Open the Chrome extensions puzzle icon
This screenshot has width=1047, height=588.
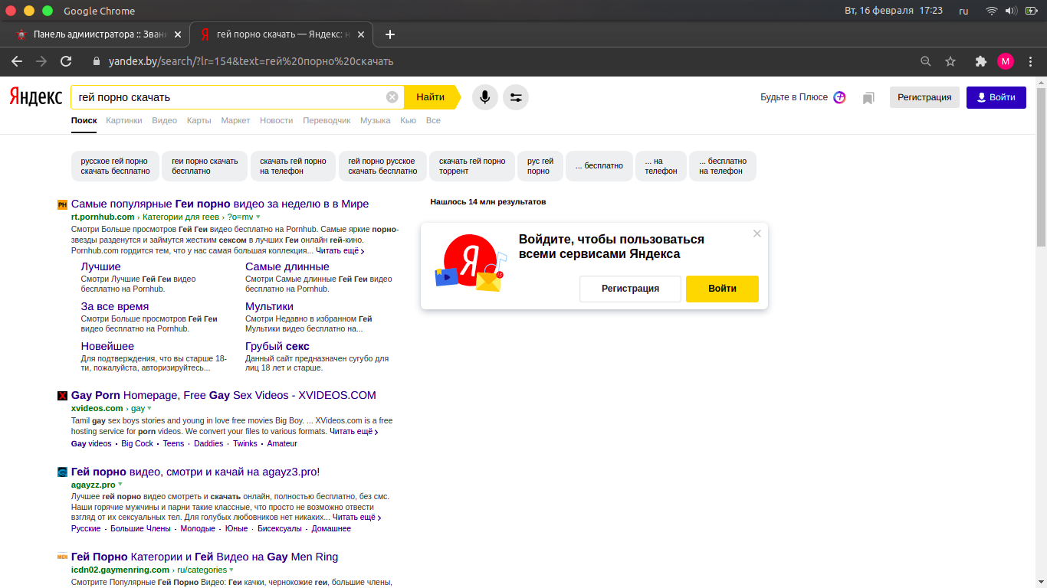pos(980,61)
